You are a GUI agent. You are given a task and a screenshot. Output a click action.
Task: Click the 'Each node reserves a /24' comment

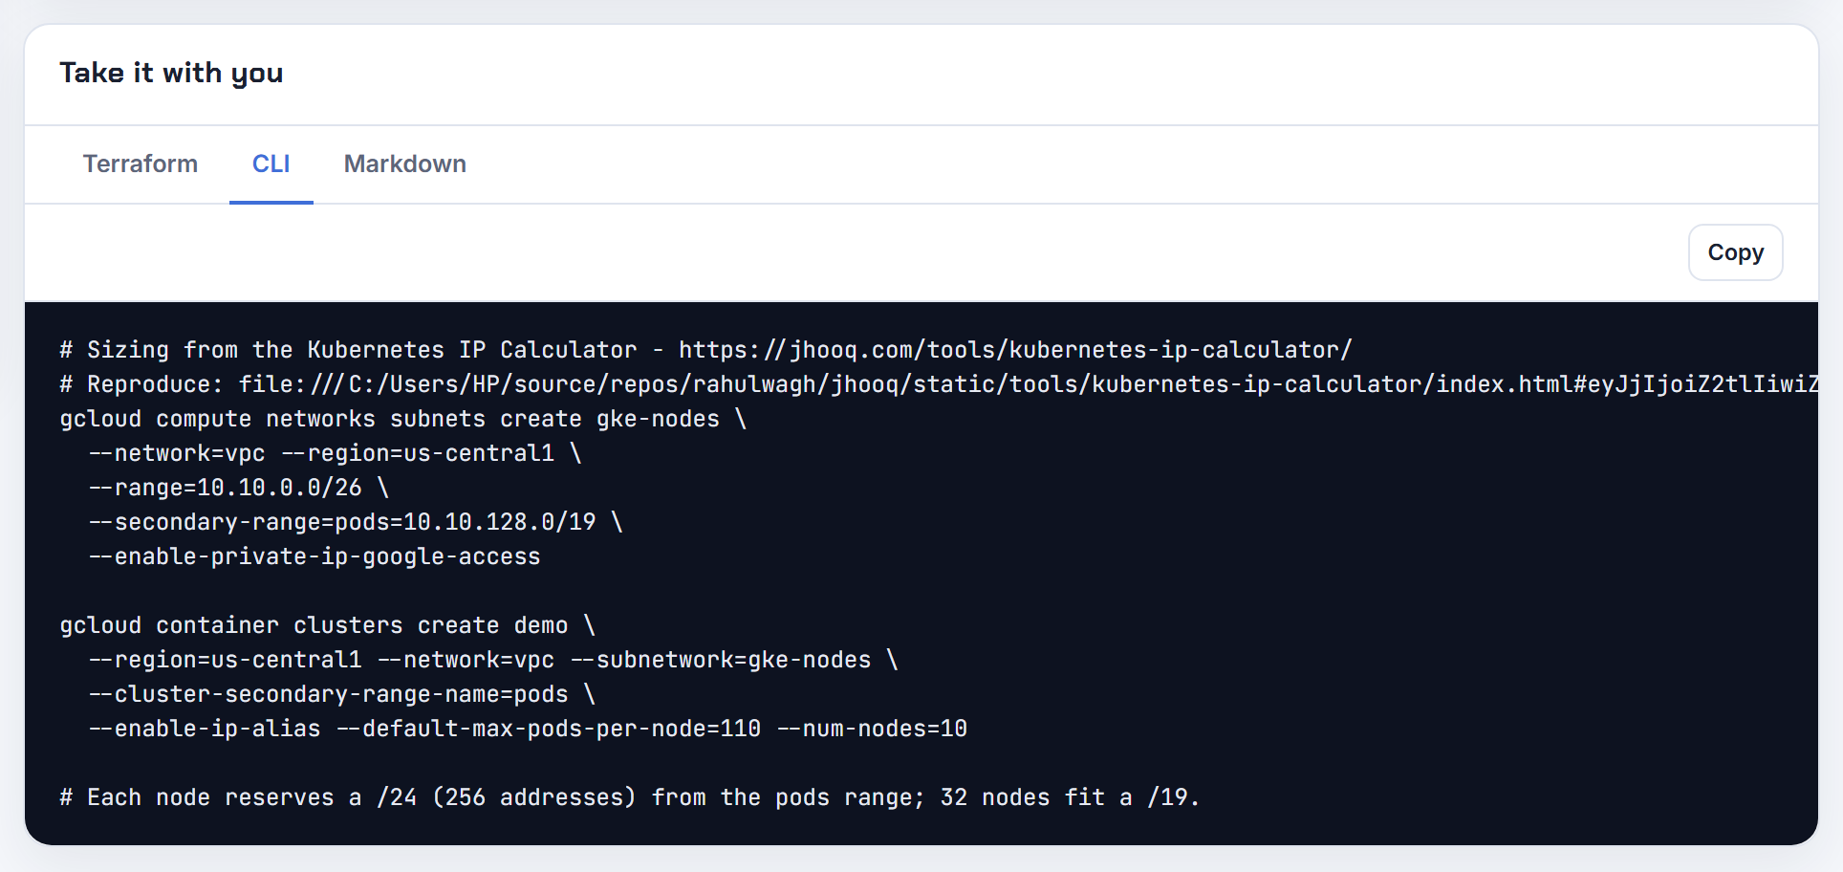629,797
